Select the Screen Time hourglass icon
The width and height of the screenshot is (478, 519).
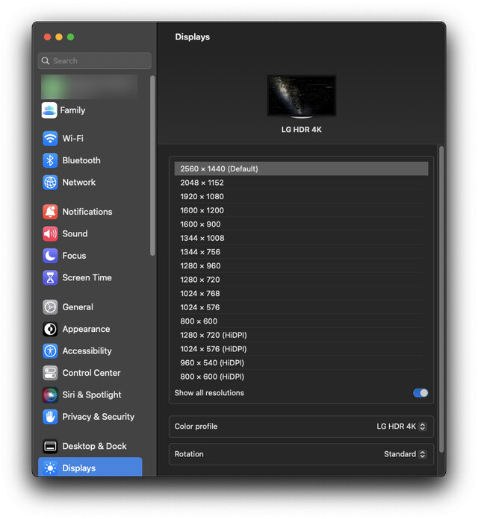click(50, 278)
